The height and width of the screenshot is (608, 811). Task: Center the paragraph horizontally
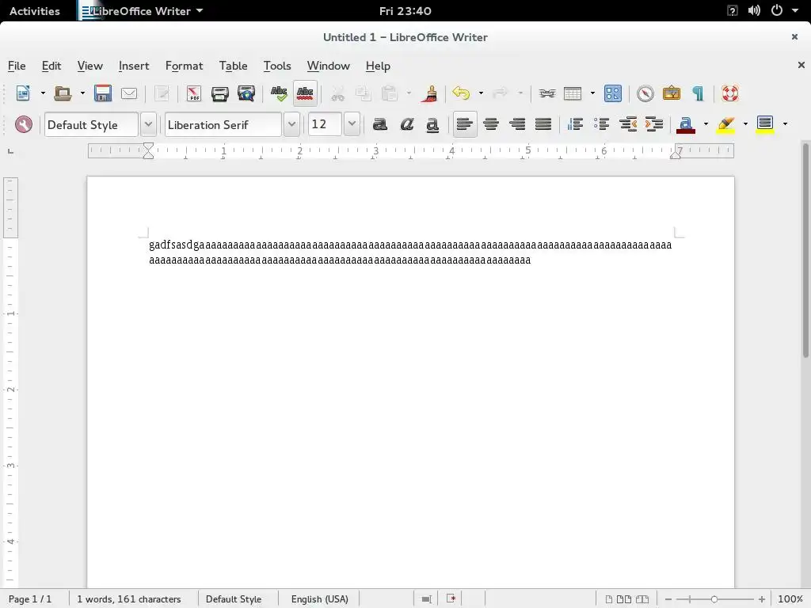pyautogui.click(x=491, y=124)
